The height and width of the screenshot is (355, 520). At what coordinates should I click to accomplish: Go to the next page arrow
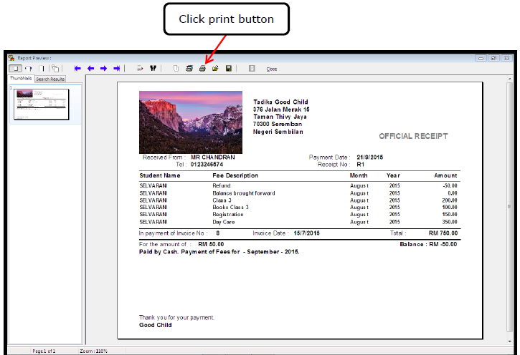click(x=103, y=69)
